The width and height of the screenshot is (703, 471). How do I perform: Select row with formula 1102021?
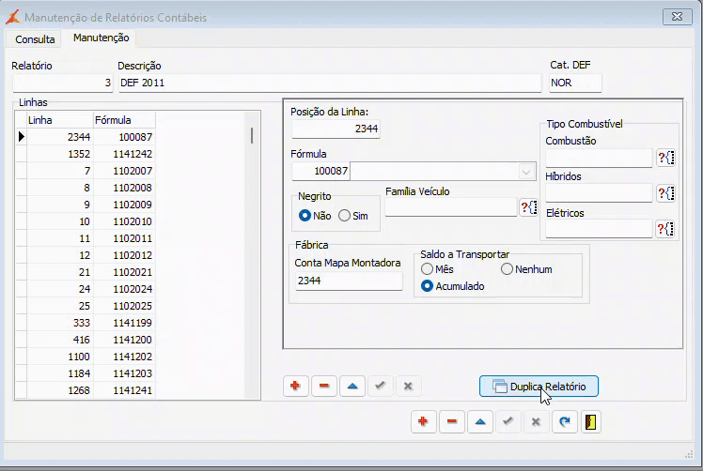coord(91,272)
